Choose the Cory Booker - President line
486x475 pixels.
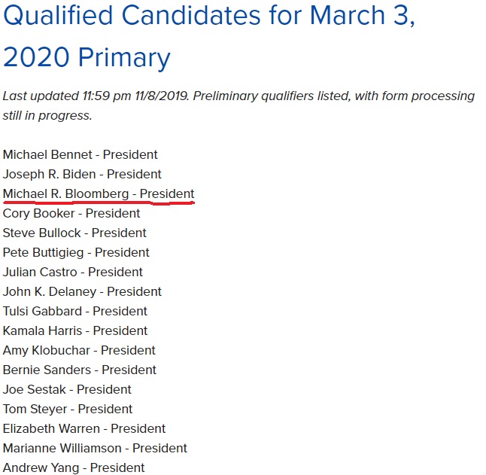71,213
